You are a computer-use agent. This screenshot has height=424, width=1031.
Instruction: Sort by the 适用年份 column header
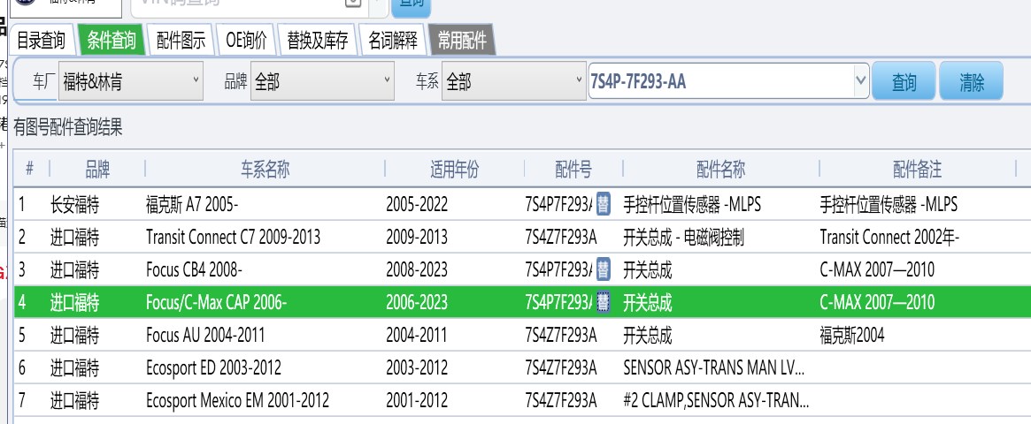tap(454, 170)
